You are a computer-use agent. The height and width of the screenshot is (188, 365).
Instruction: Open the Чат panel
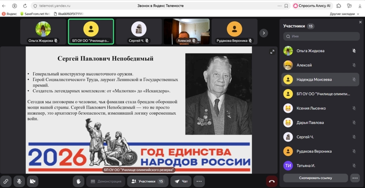click(181, 181)
